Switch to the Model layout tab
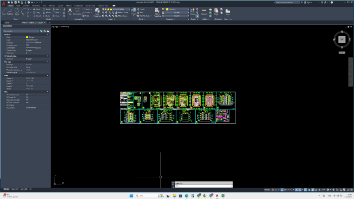Viewport: 354px width, 199px height. click(6, 189)
